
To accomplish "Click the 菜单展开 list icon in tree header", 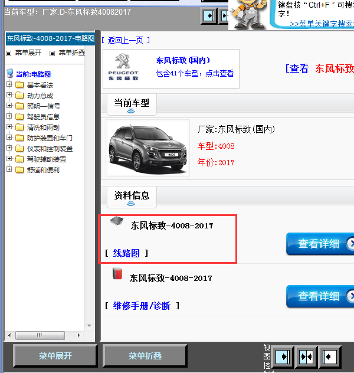I will pos(9,53).
